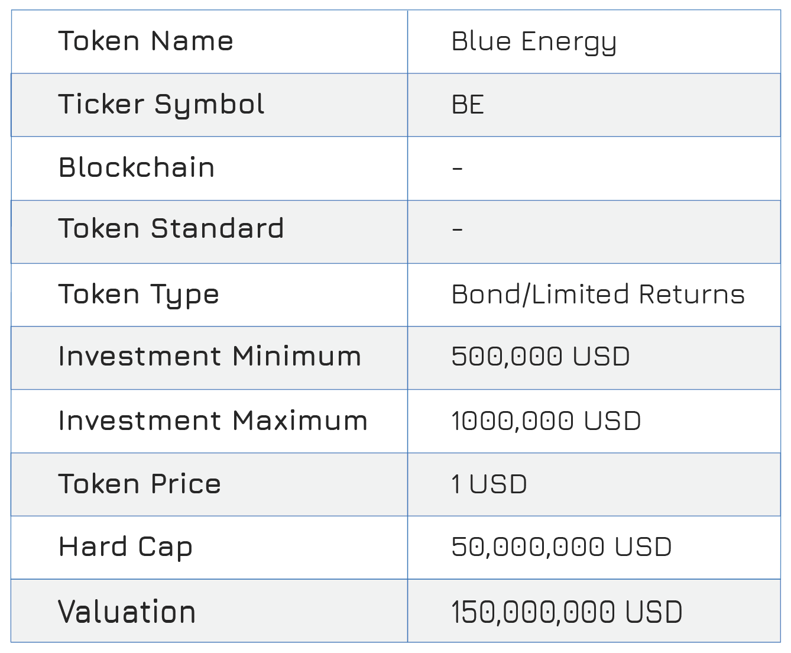The width and height of the screenshot is (791, 653).
Task: Select the Hard Cap label
Action: click(125, 548)
